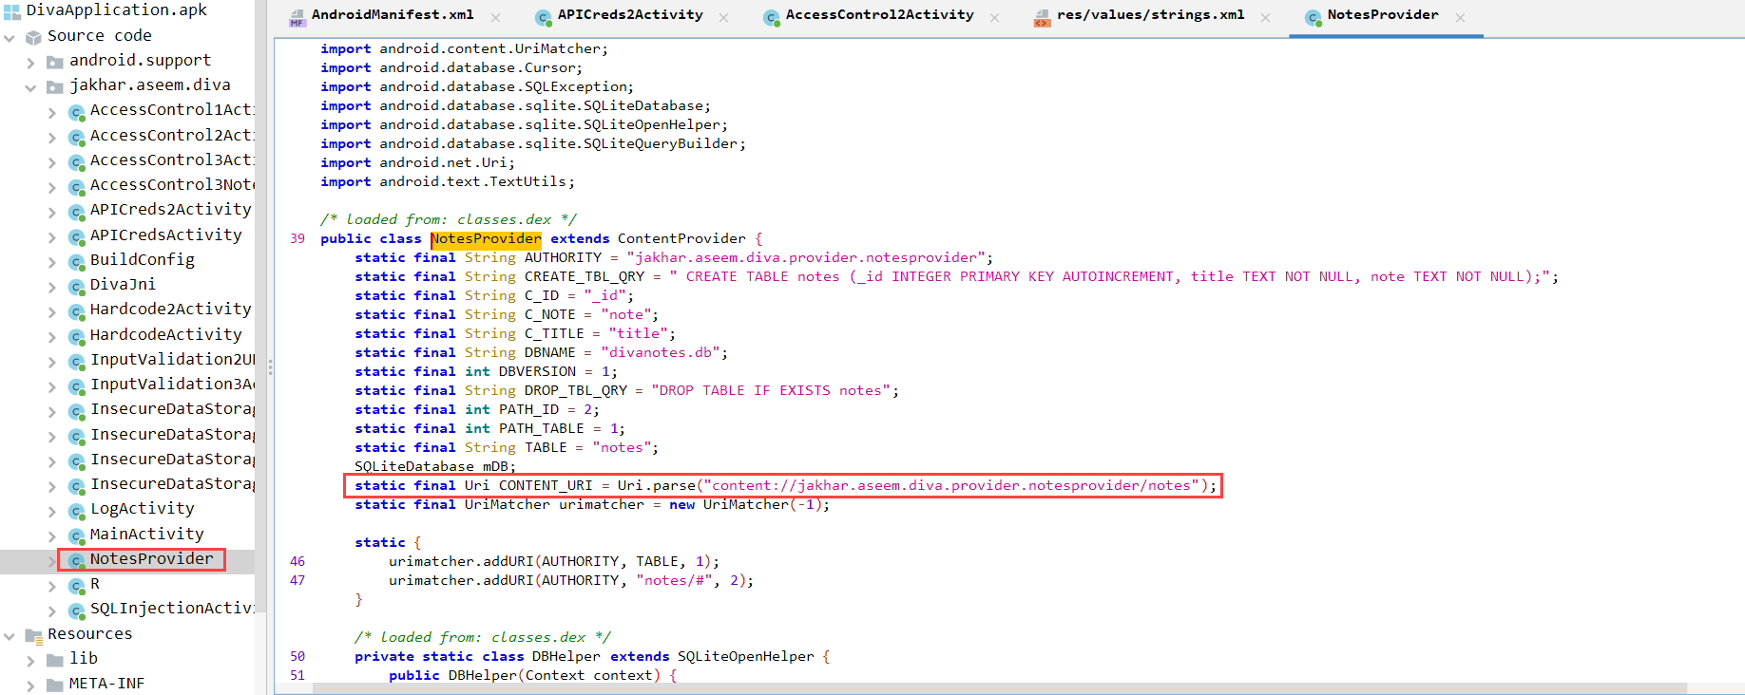
Task: Click the AndroidManifest.xml tab file icon
Action: click(297, 17)
